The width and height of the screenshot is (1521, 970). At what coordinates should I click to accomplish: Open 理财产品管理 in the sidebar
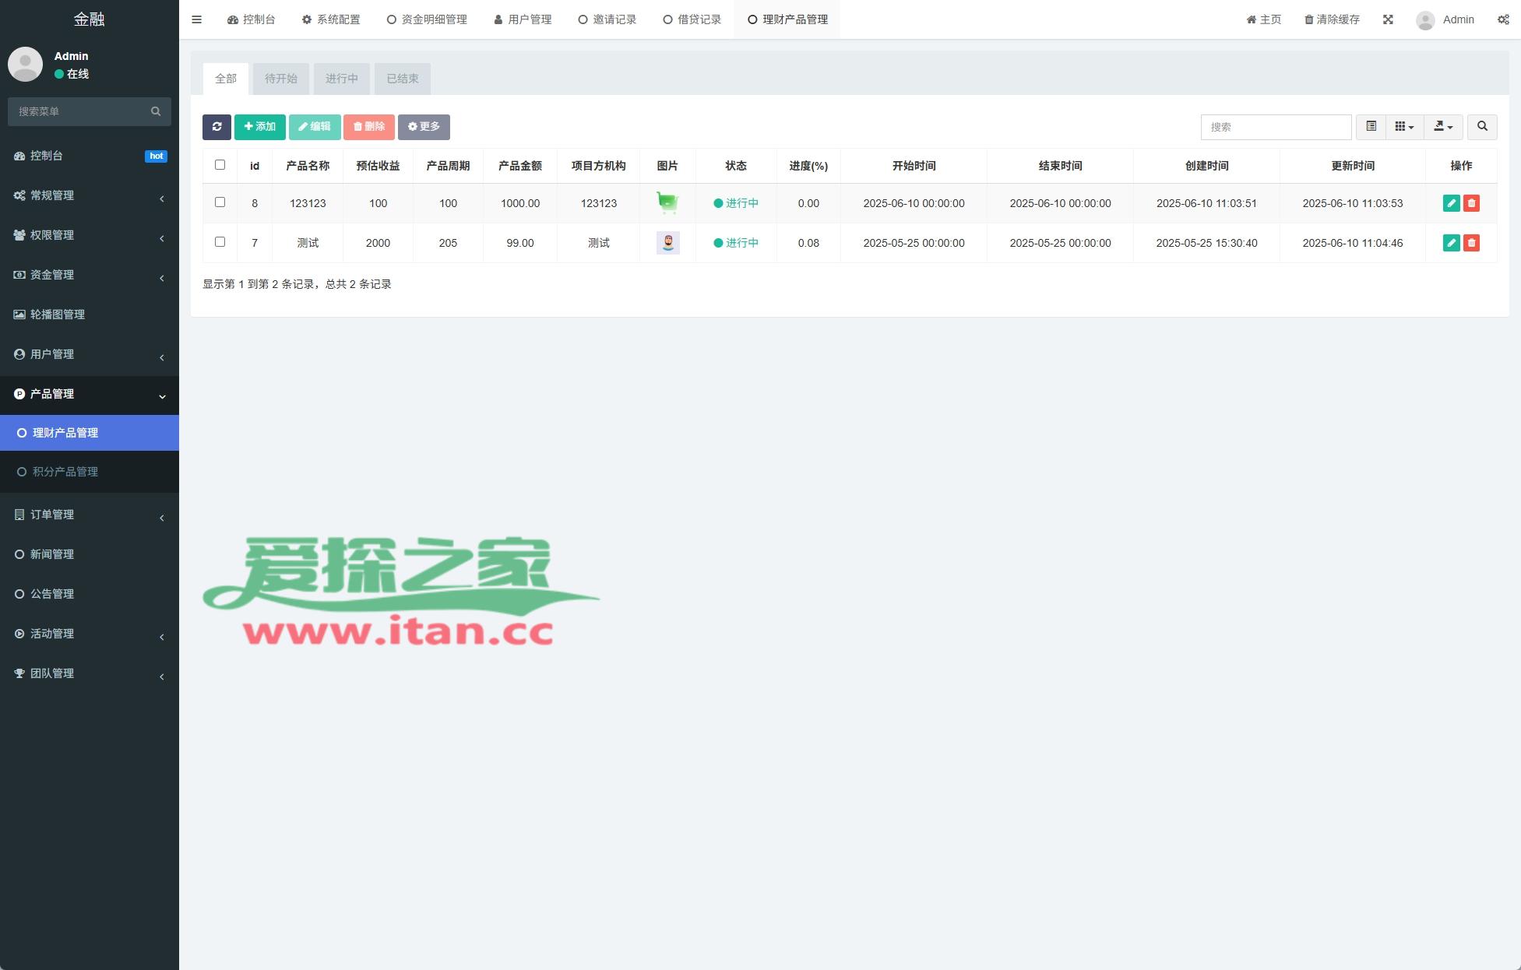[x=90, y=433]
